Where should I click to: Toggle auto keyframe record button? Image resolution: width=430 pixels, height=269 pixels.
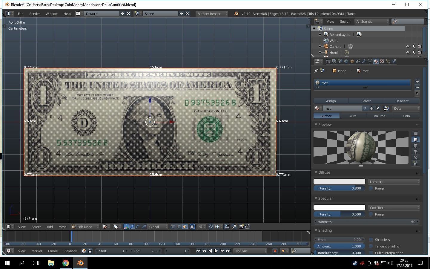(275, 251)
